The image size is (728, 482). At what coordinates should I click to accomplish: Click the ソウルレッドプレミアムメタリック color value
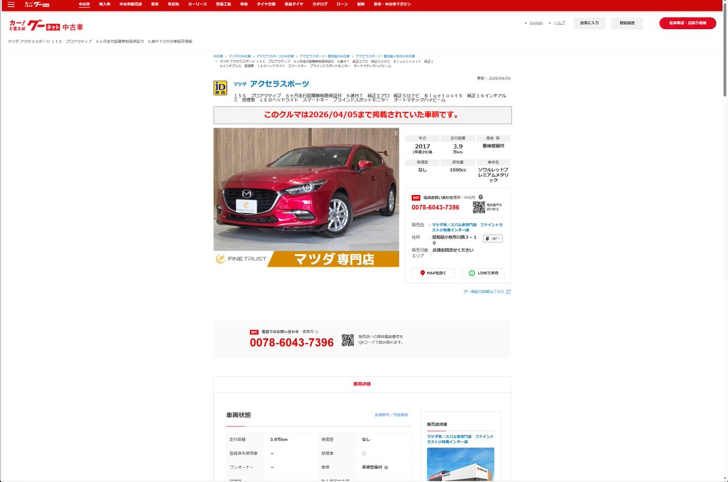click(493, 175)
